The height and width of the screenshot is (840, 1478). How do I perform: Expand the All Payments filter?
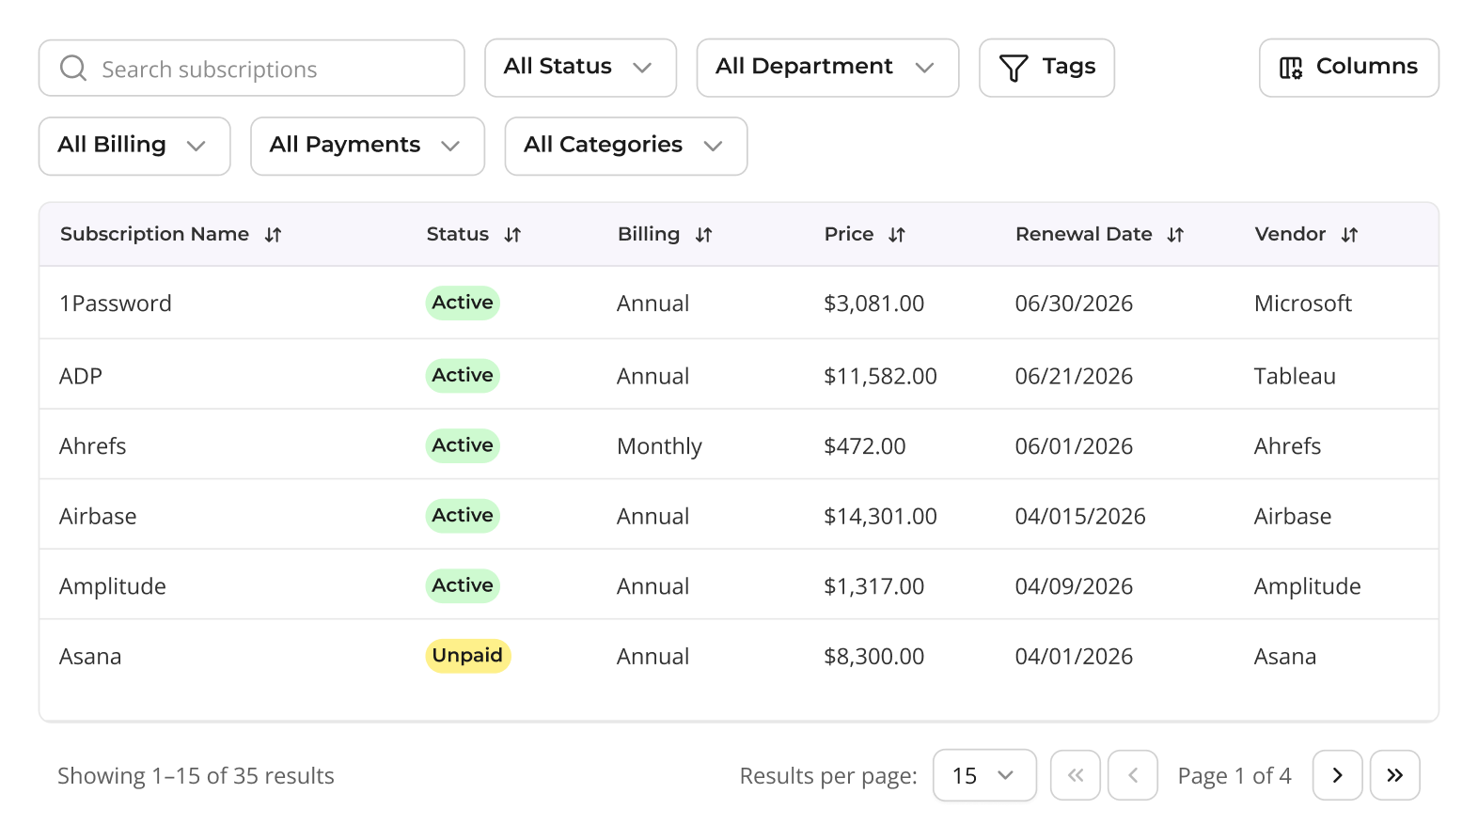point(368,146)
